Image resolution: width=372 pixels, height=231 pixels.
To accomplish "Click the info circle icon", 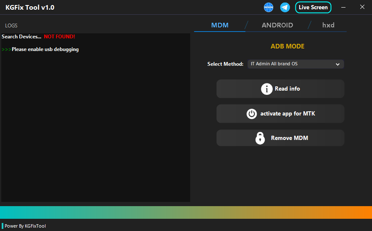I will point(267,89).
